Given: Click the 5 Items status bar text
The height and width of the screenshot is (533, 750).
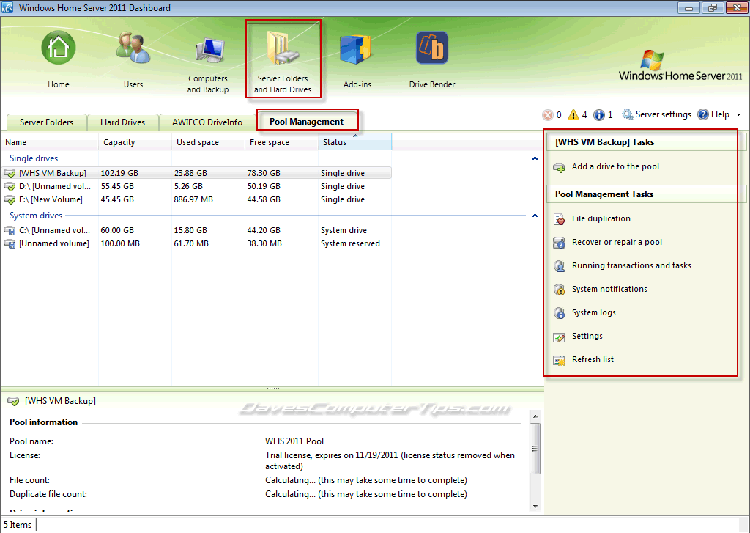Looking at the screenshot, I should pos(18,525).
